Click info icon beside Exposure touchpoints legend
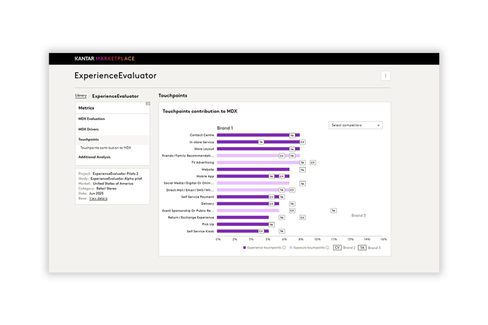The image size is (488, 325). click(x=328, y=247)
